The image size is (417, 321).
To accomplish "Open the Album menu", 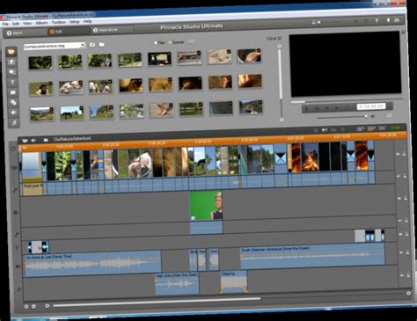I will pos(41,23).
